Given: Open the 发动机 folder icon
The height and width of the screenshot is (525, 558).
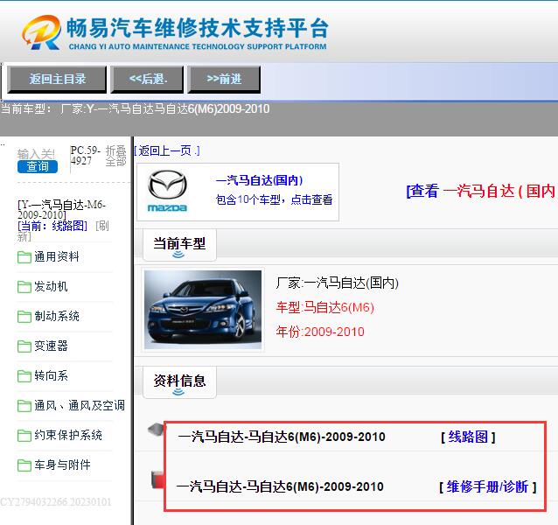Looking at the screenshot, I should (24, 286).
